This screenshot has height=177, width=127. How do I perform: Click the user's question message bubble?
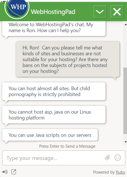tap(68, 59)
